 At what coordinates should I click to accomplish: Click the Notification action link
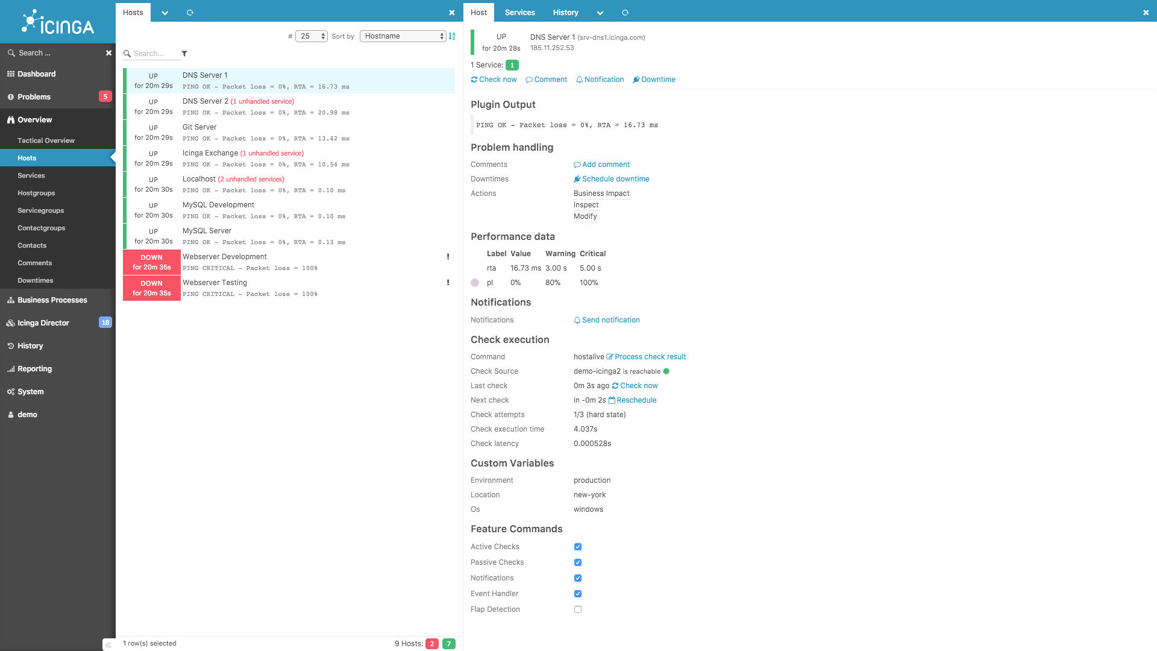click(x=600, y=80)
